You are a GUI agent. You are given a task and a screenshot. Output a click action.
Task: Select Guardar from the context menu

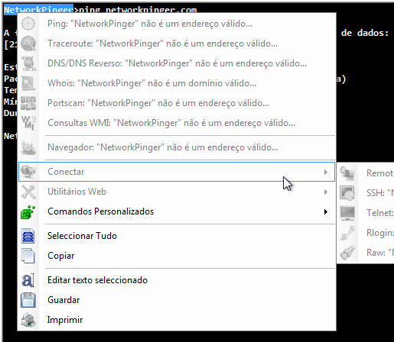tap(177, 300)
